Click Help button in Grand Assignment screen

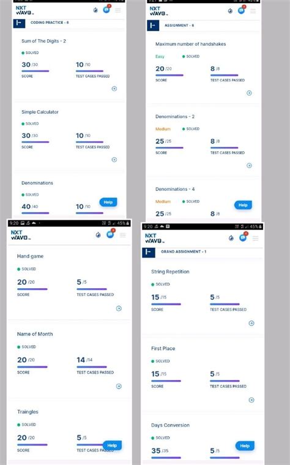coord(245,445)
